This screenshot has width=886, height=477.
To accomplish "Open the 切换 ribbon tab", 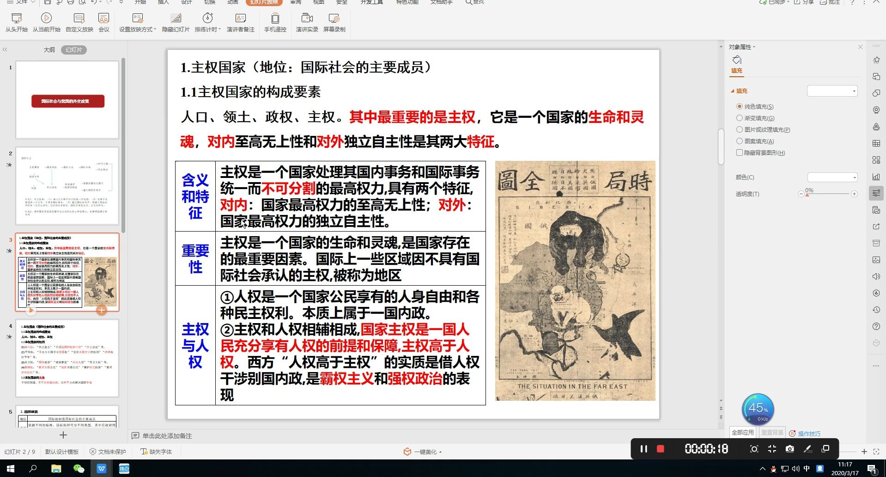I will [x=210, y=2].
